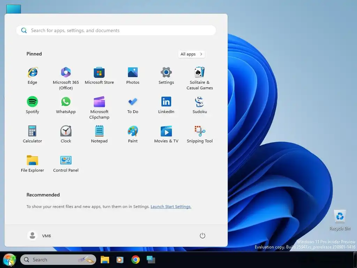Open the Control Panel

click(66, 164)
